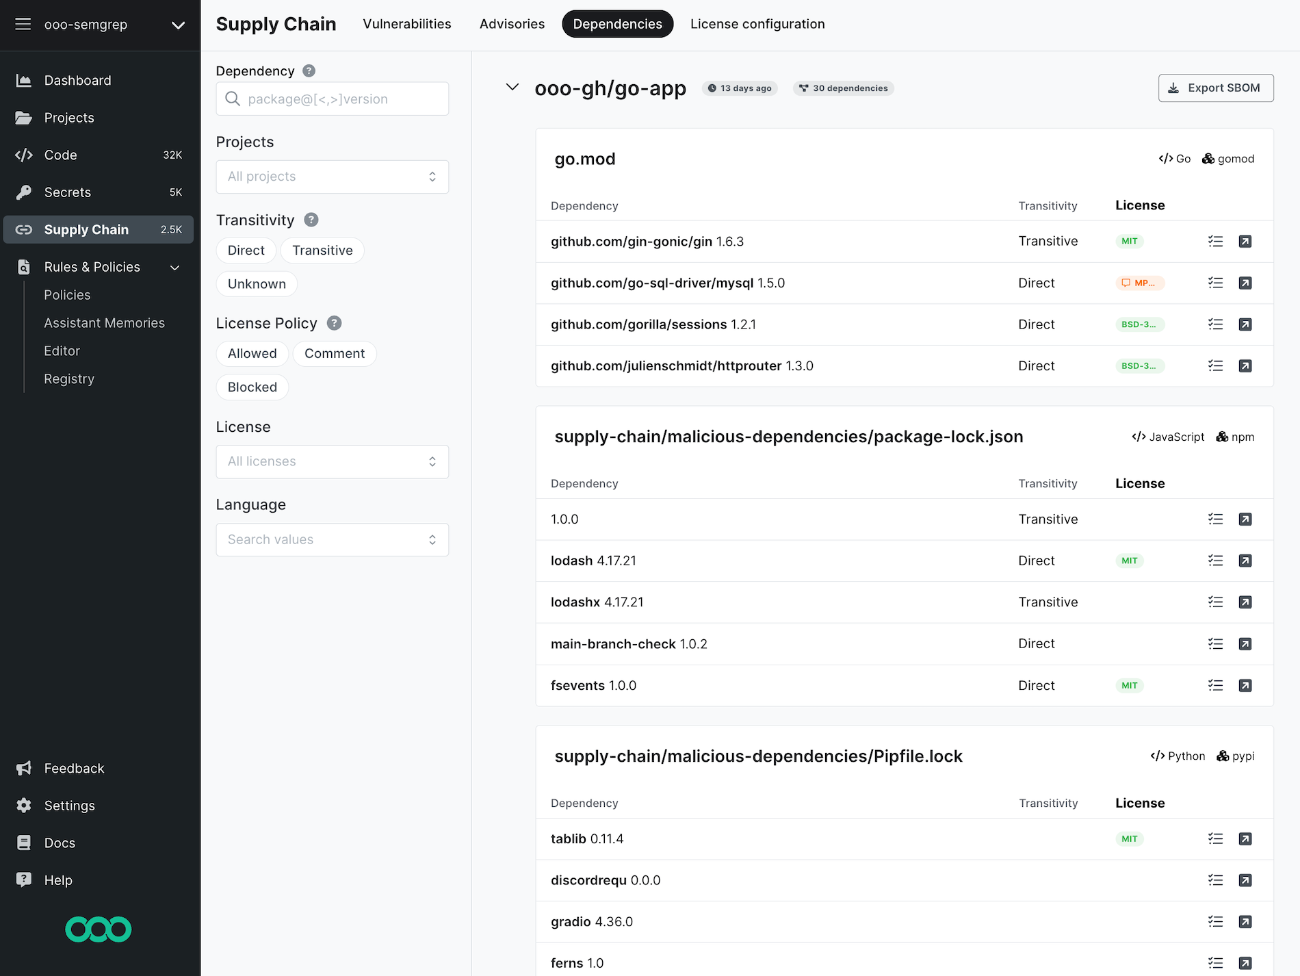Click the hamburger menu next to ooo-semgrep
This screenshot has width=1300, height=976.
coord(23,24)
